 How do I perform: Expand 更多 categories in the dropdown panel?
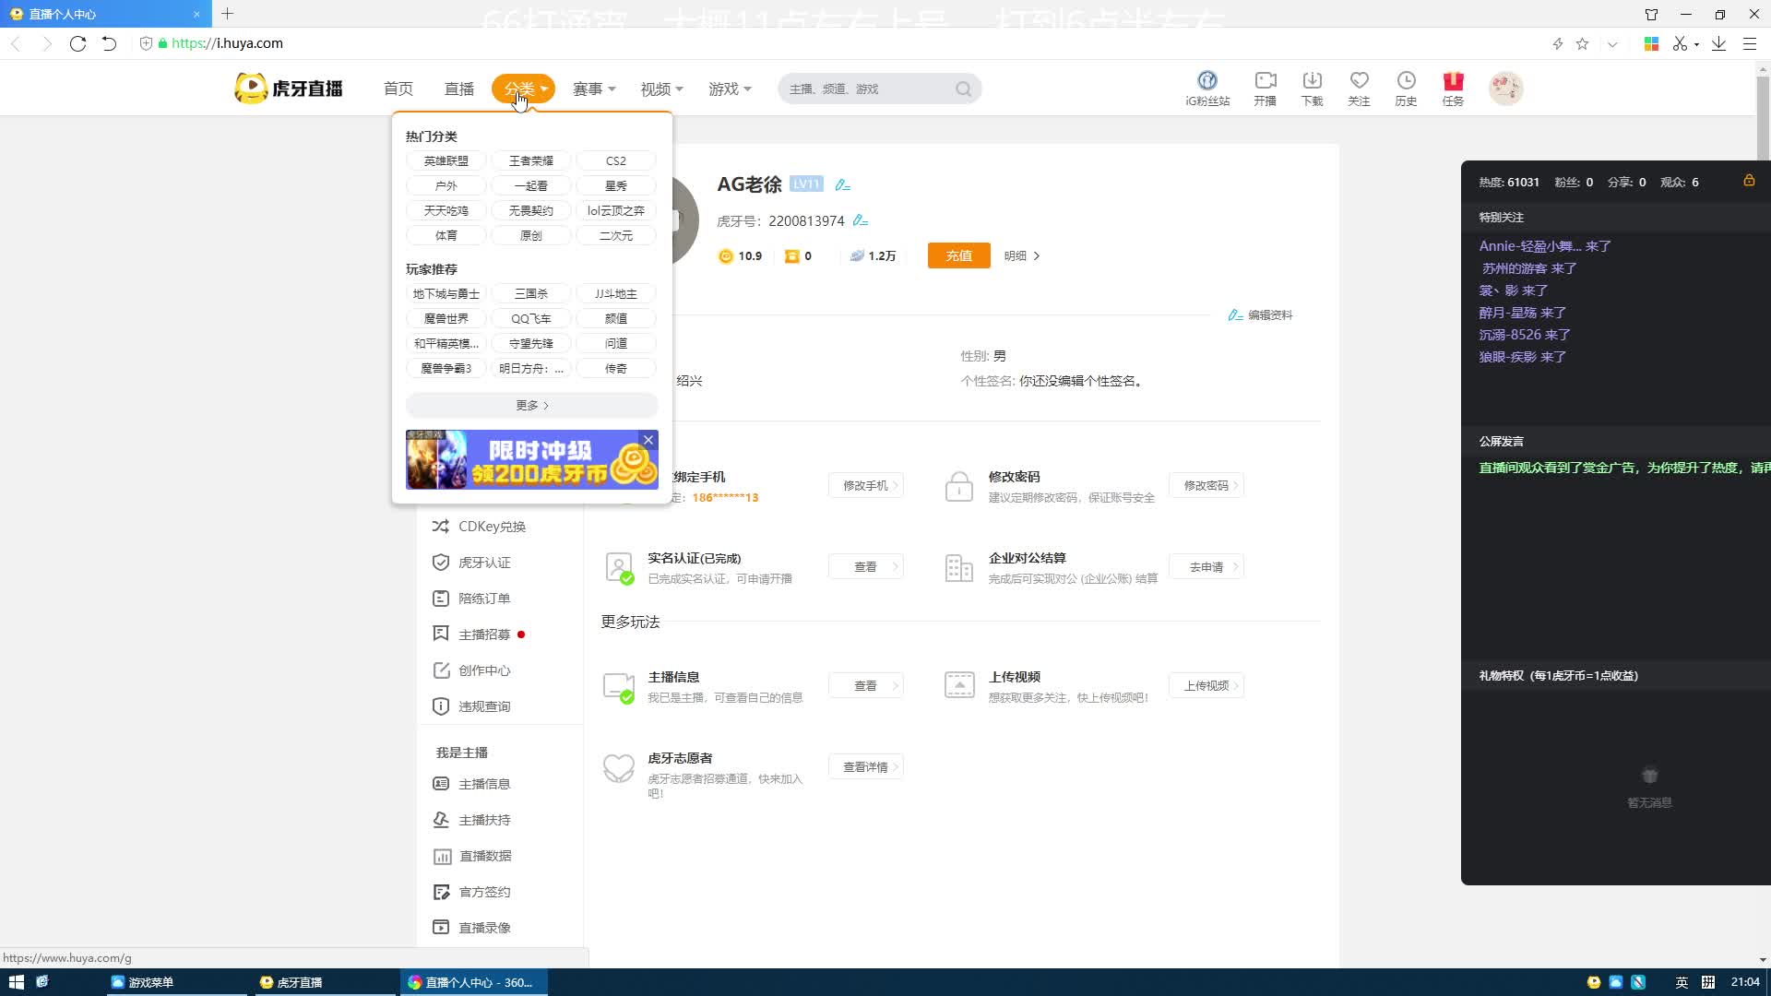pyautogui.click(x=531, y=406)
